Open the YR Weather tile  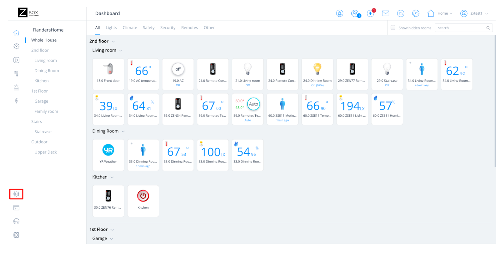pos(108,155)
